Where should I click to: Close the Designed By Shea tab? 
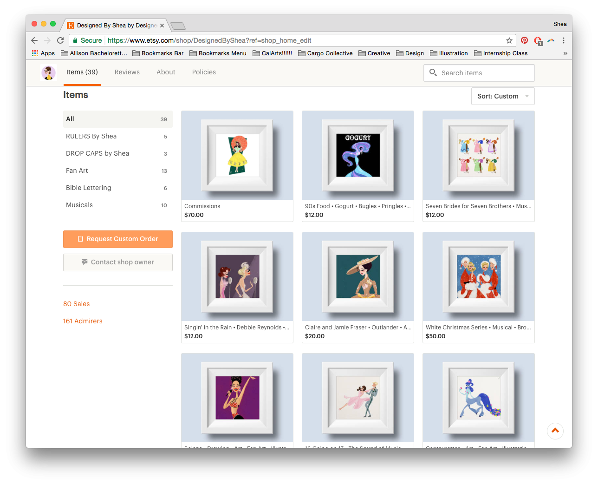pos(162,26)
